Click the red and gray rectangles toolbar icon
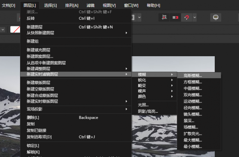Screen dimensions: 239x157 [x=175, y=17]
